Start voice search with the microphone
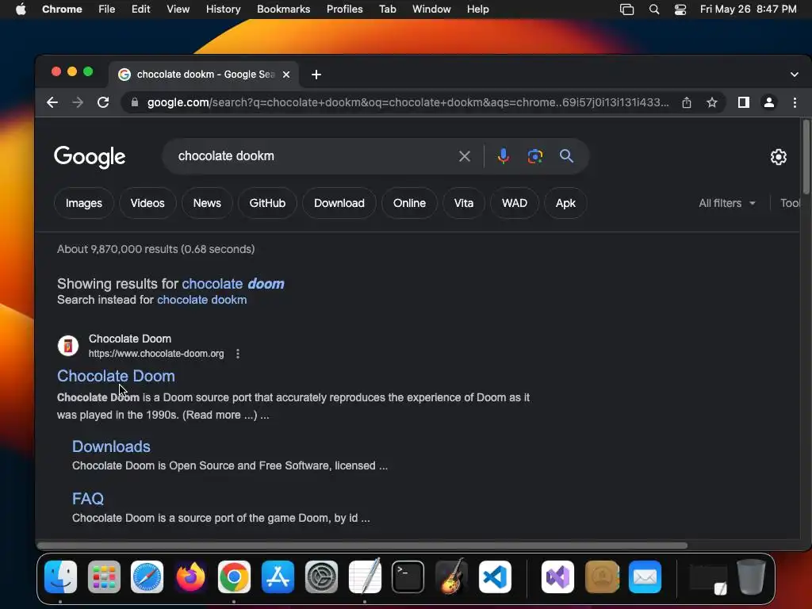This screenshot has height=609, width=812. [503, 156]
